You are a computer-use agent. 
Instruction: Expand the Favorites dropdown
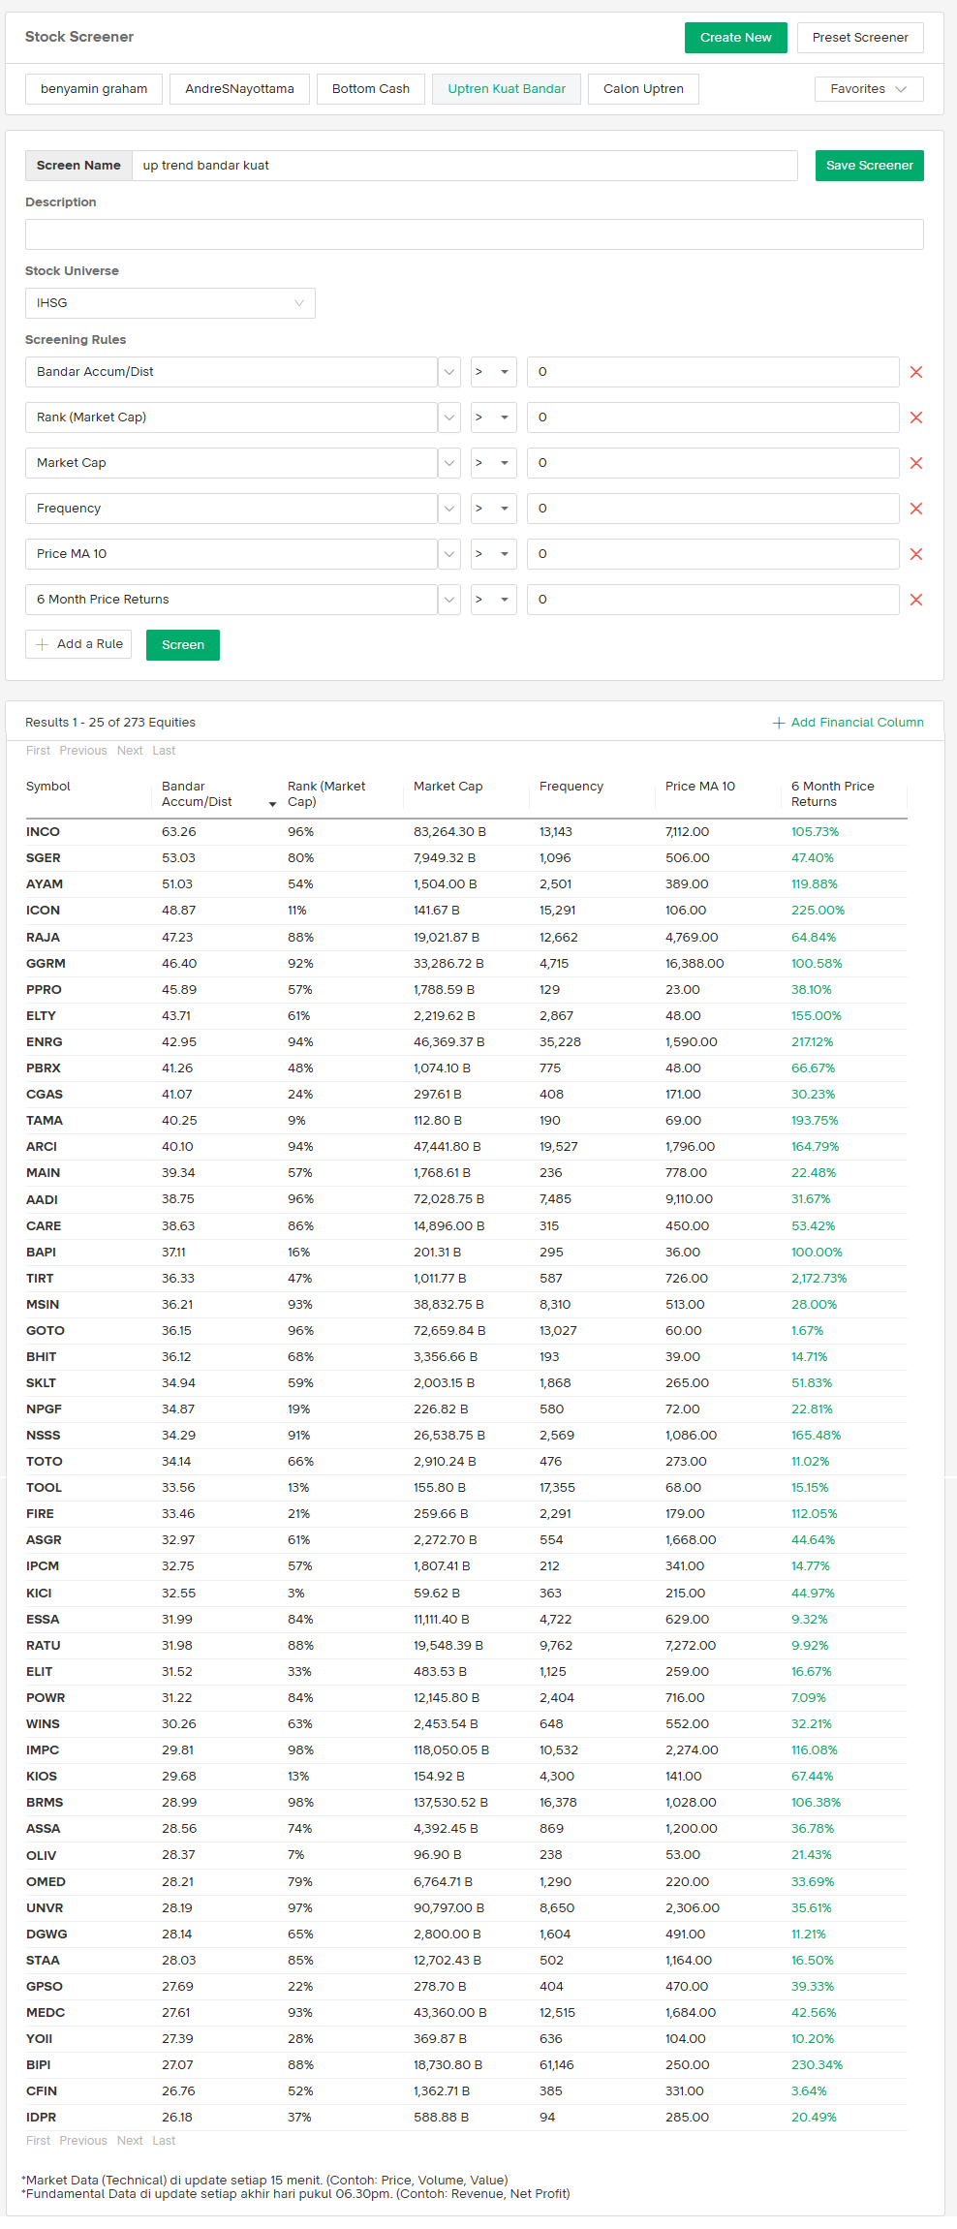(x=868, y=89)
